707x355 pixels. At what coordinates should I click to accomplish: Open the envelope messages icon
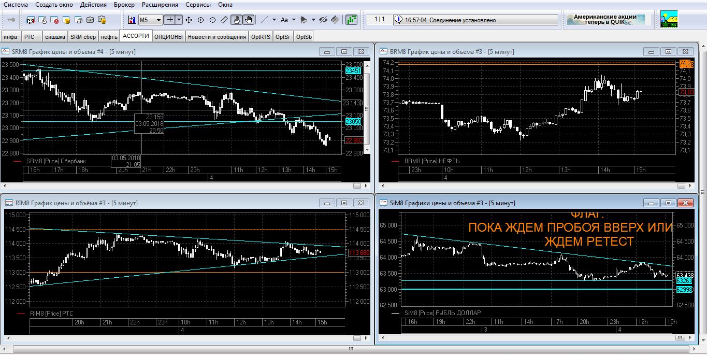pos(90,20)
